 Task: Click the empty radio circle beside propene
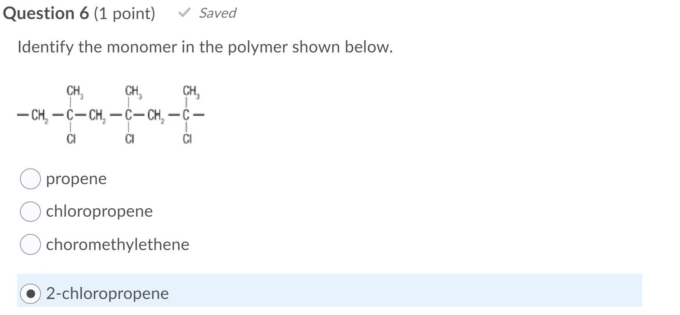coord(30,179)
